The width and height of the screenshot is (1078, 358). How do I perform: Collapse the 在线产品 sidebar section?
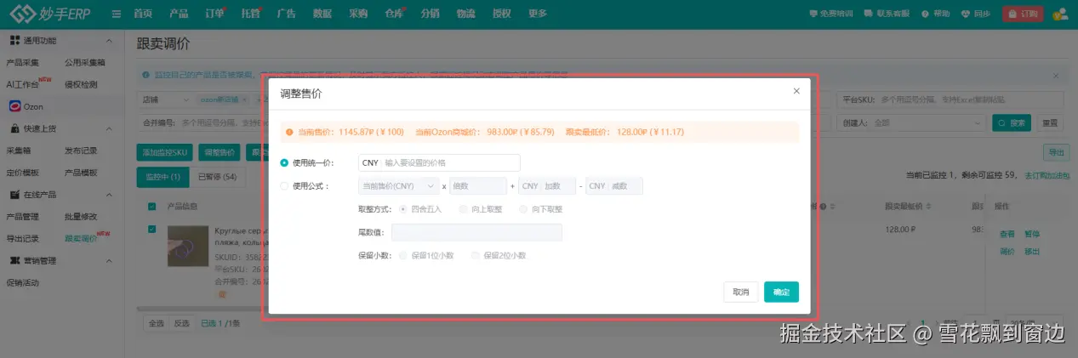point(109,195)
